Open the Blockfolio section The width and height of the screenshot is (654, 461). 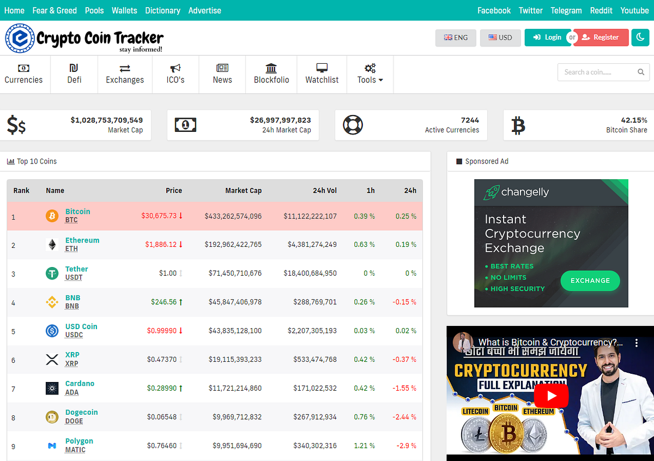click(271, 74)
